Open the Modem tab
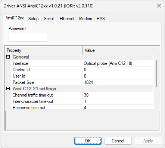The image size is (165, 148). 85,19
